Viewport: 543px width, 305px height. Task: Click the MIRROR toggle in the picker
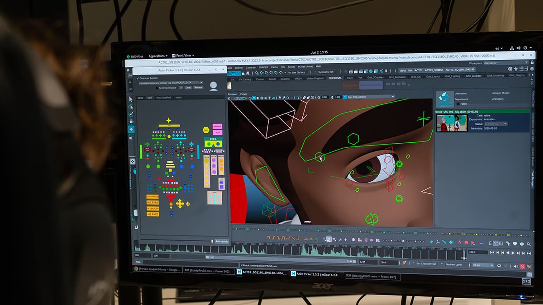[218, 127]
